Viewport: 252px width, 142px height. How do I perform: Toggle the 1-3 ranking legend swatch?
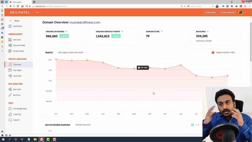192,125
